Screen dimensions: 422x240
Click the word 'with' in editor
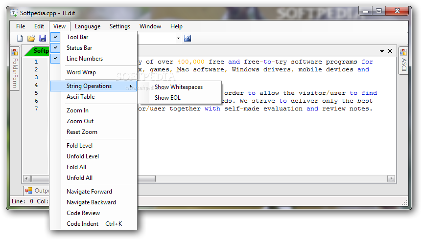212,109
